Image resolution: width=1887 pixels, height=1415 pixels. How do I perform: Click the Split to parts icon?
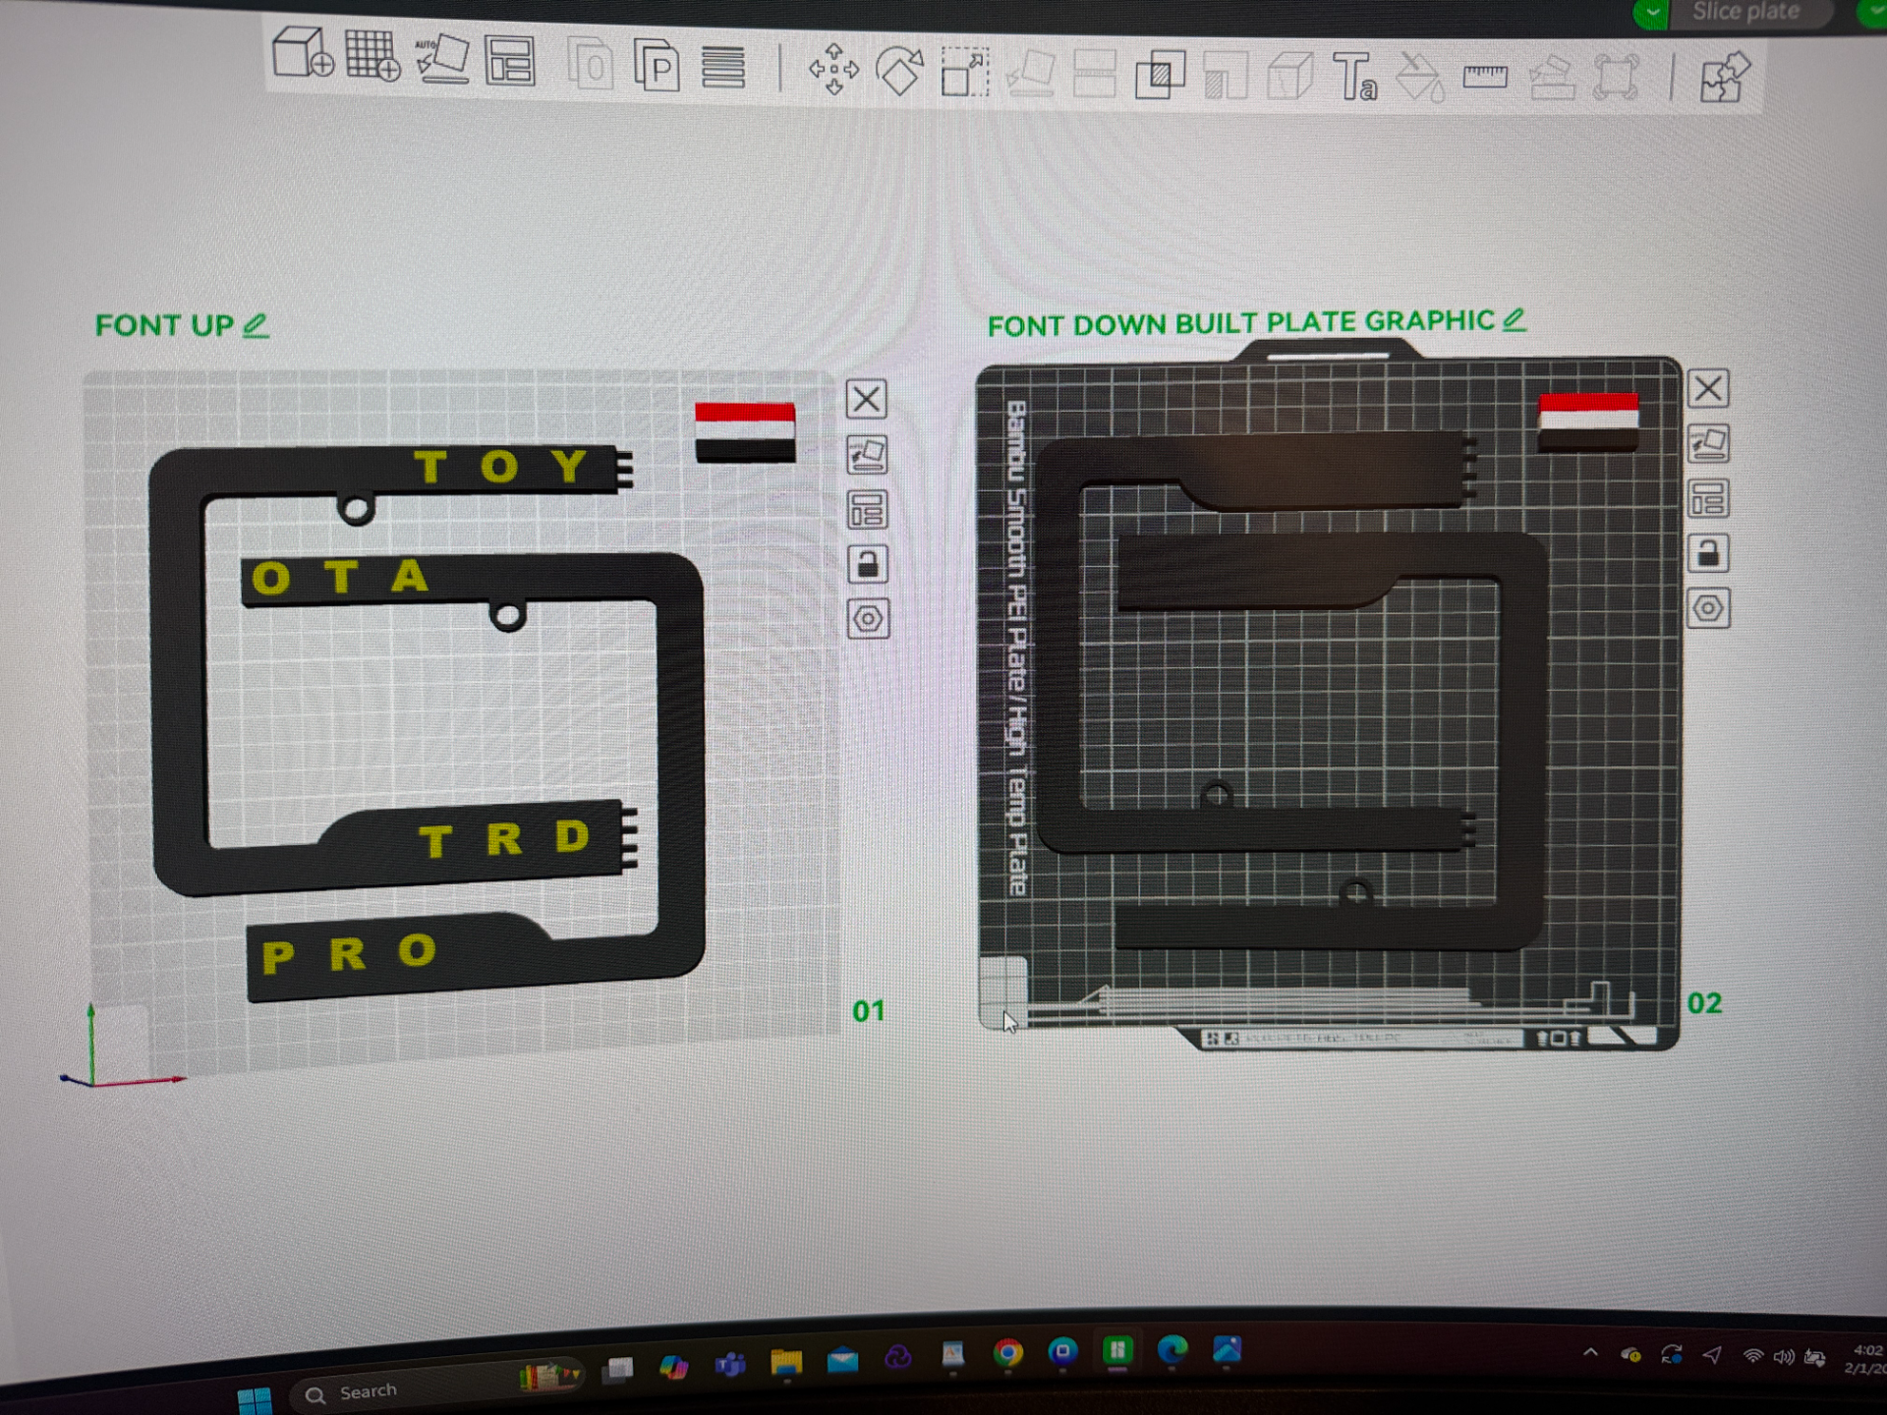coord(657,66)
